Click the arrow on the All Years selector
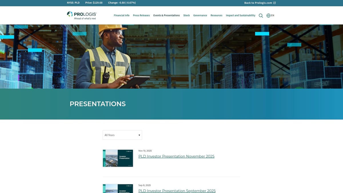This screenshot has height=193, width=343. tap(139, 135)
